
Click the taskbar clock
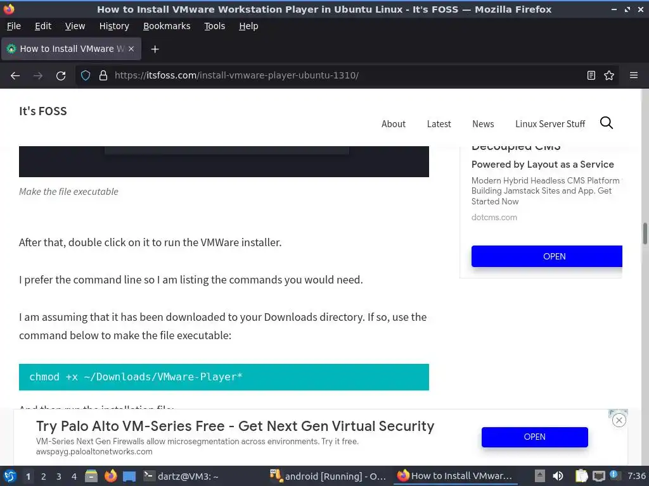pyautogui.click(x=636, y=476)
